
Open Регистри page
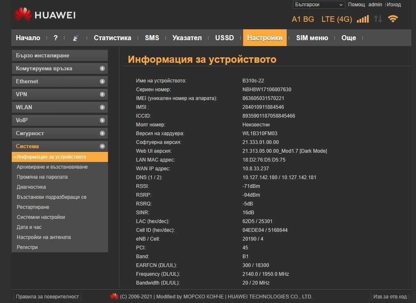tap(27, 247)
